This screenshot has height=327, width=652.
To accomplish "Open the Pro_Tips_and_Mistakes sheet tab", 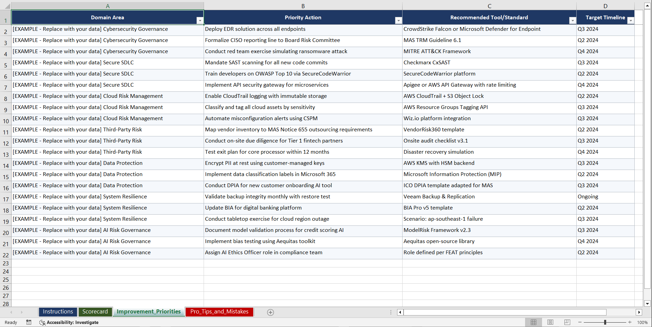I will [x=219, y=312].
